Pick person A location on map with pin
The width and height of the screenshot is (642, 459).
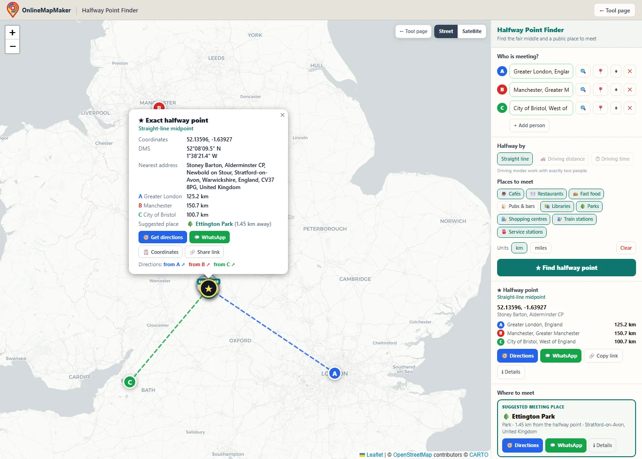click(600, 71)
